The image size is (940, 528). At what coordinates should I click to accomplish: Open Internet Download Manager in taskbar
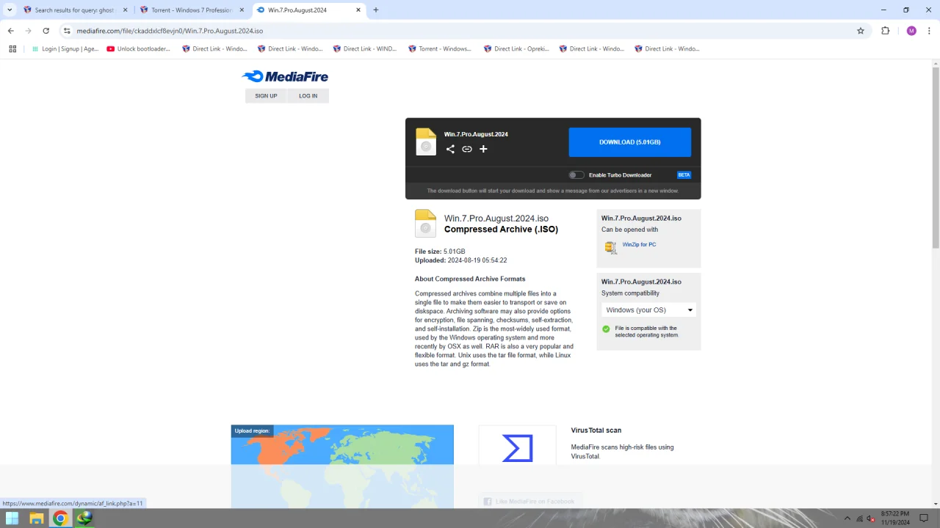(84, 518)
